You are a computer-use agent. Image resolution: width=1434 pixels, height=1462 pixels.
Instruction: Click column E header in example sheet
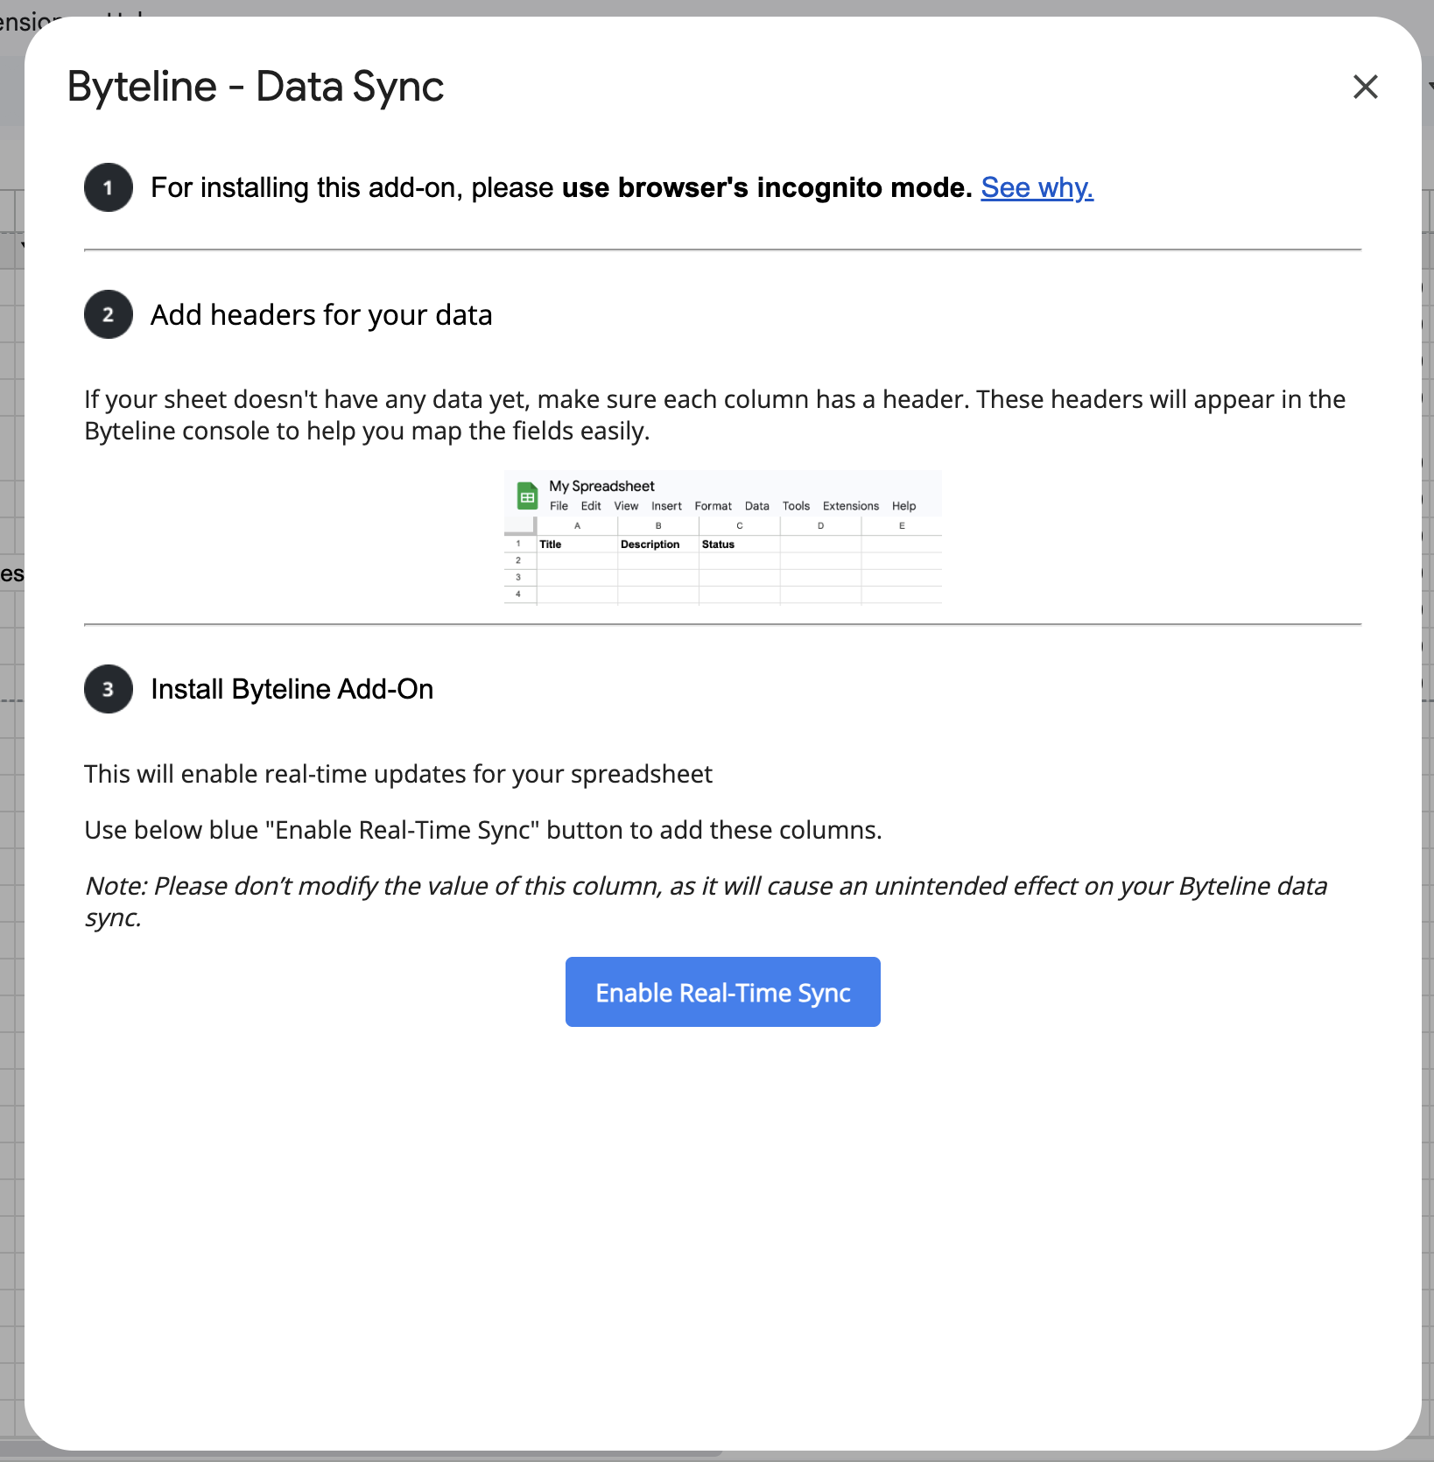click(902, 526)
